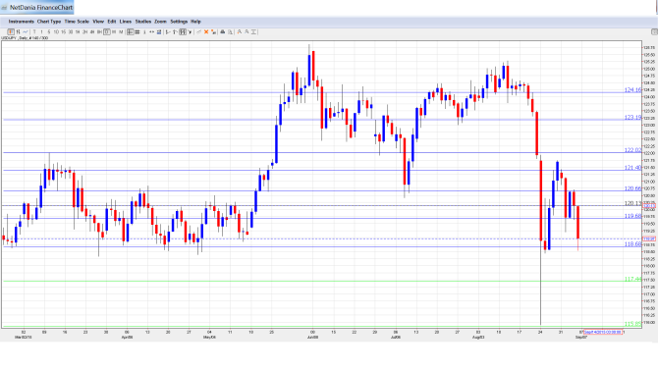Open the View menu
This screenshot has width=658, height=370.
coord(98,22)
